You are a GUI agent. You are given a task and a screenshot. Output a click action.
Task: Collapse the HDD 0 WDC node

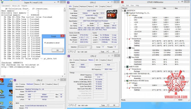click(125, 74)
